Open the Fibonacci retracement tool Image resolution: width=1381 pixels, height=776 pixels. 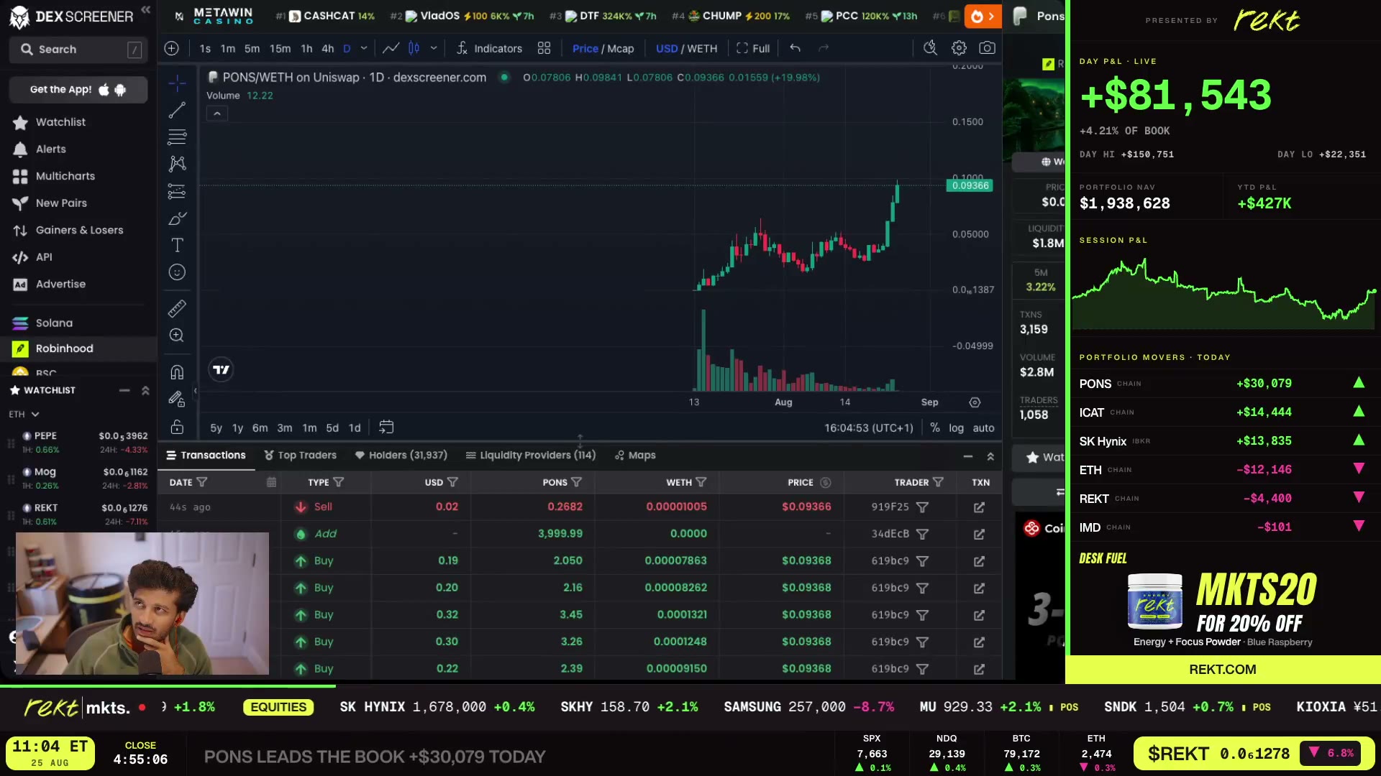click(x=177, y=137)
